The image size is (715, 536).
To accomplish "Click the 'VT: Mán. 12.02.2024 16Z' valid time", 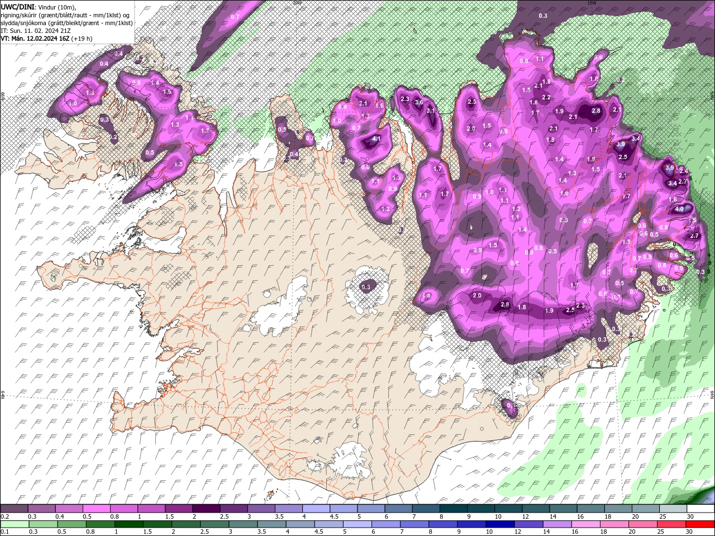I will (x=35, y=39).
